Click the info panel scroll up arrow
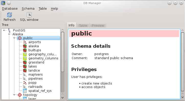Viewport: 185px width, 101px height. [x=182, y=30]
